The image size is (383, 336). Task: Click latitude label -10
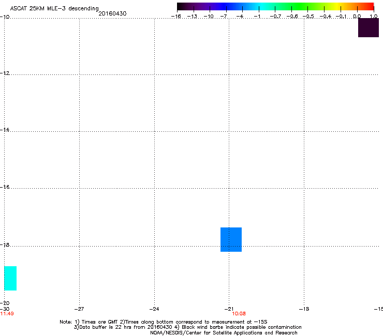[x=5, y=17]
